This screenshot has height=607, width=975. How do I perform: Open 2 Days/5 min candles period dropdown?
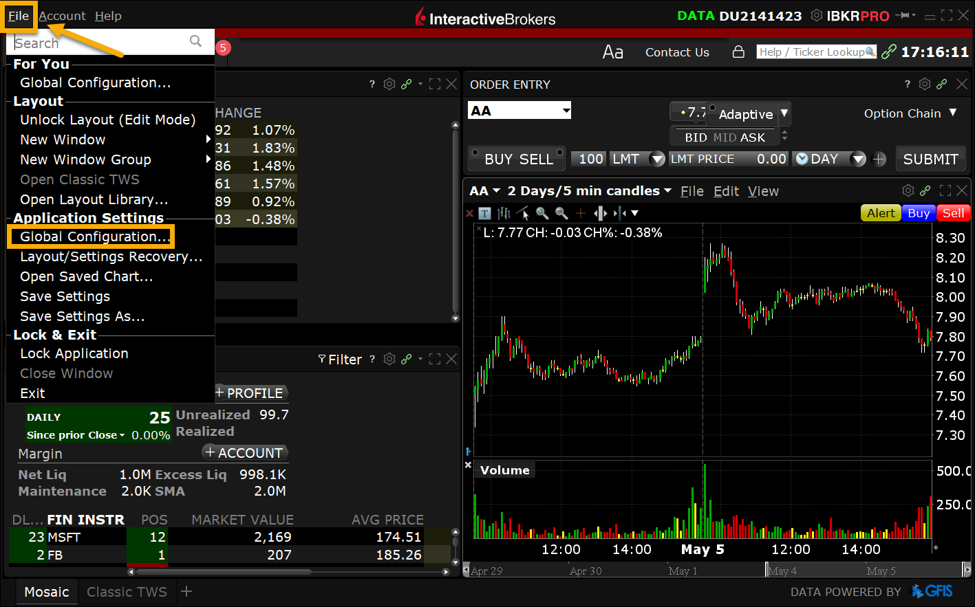click(667, 191)
